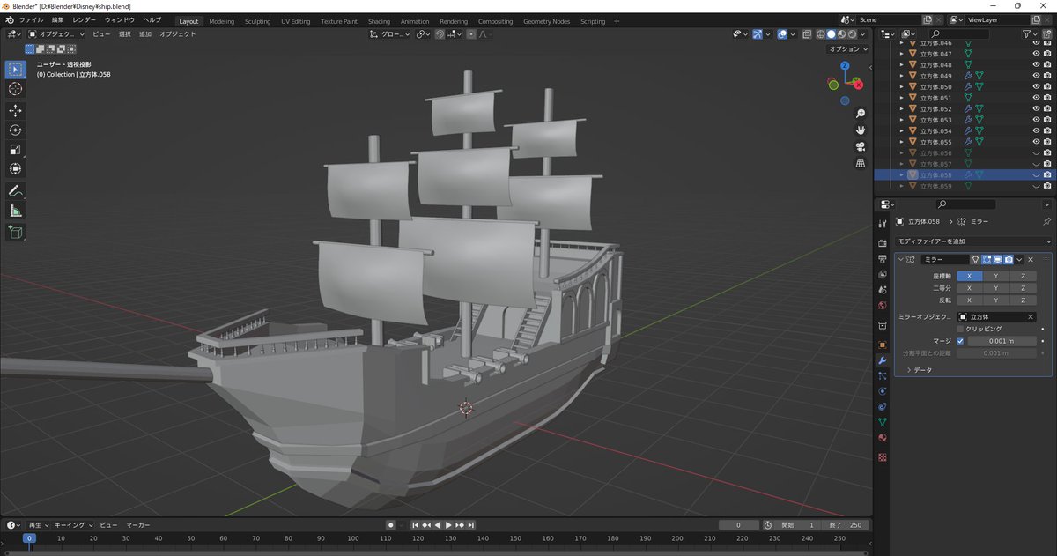The width and height of the screenshot is (1057, 556).
Task: Toggle 二等分 X axis button
Action: [x=969, y=288]
